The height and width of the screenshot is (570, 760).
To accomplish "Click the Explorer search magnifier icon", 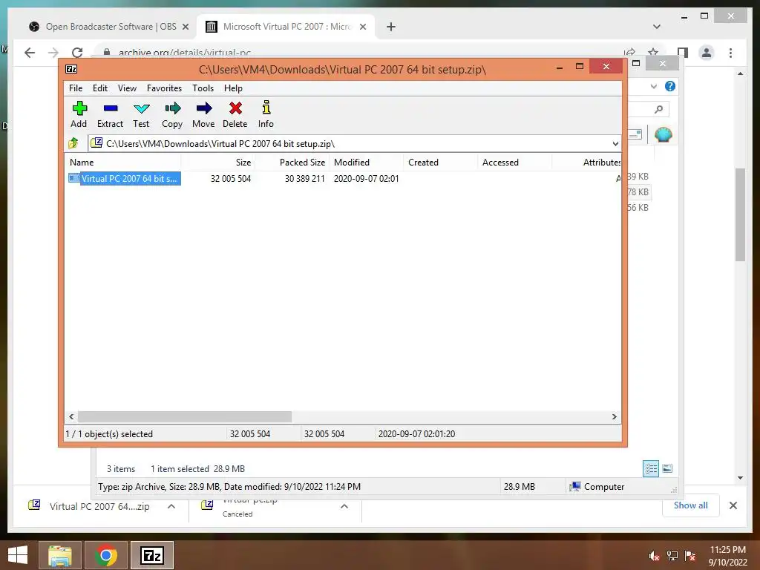I will point(658,110).
